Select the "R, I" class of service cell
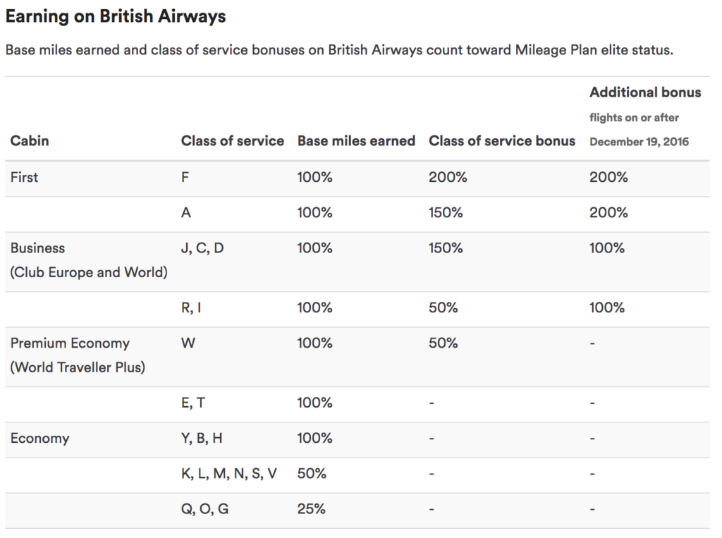722x538 pixels. (191, 307)
